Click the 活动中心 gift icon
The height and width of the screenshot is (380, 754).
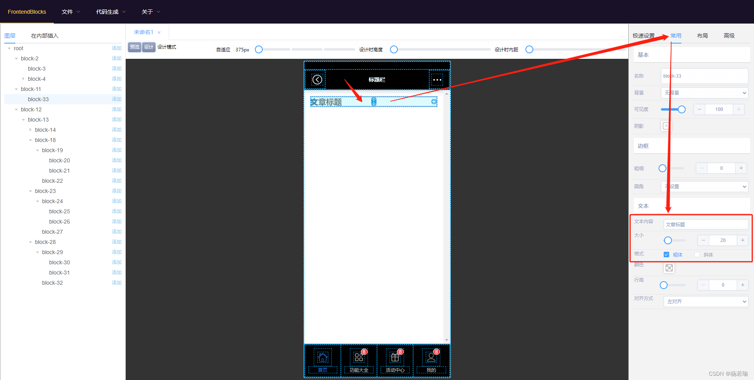point(395,357)
